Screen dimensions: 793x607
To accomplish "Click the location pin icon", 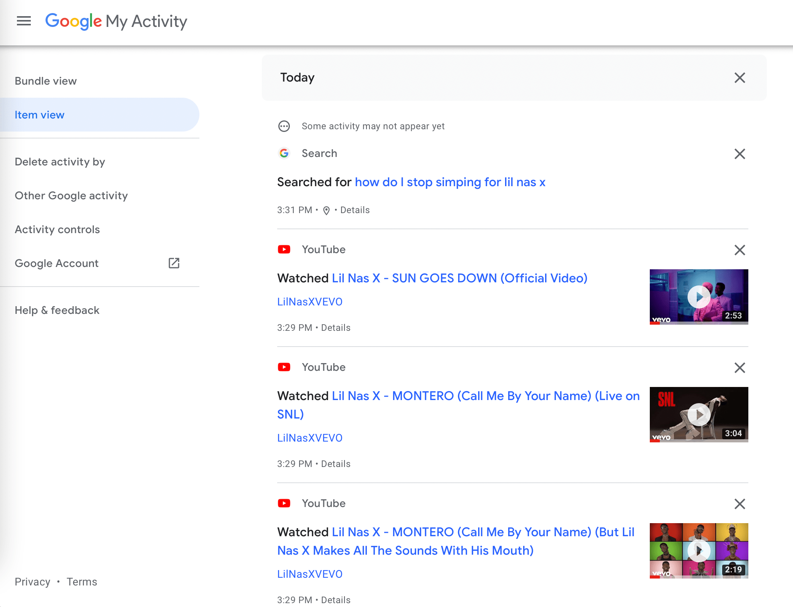I will point(326,210).
